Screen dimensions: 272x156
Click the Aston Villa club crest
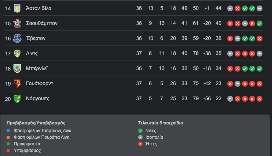coord(17,8)
